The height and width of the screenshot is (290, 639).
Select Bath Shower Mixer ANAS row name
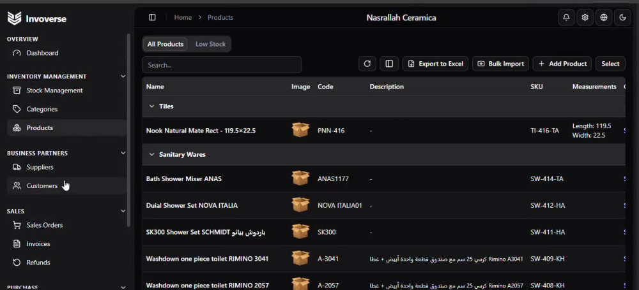[184, 178]
